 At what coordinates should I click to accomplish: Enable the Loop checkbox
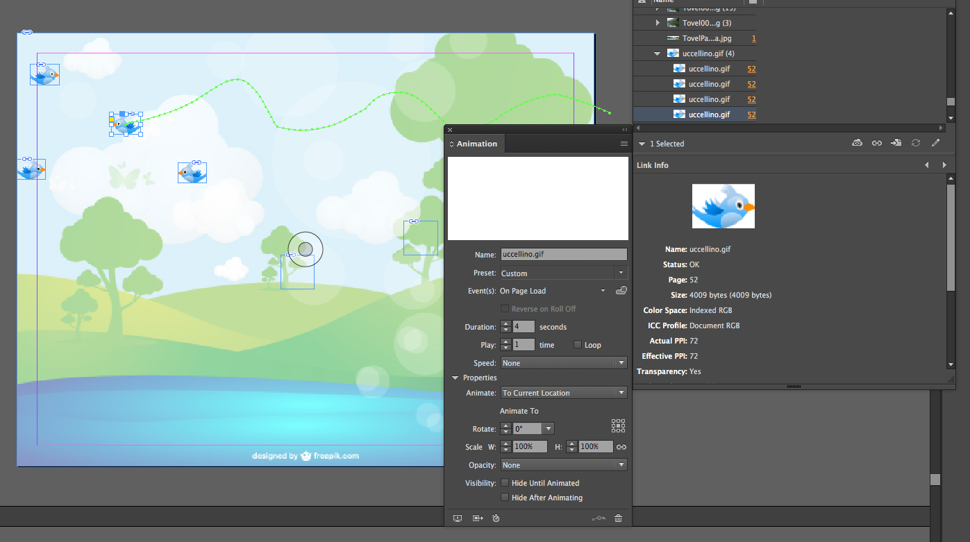pyautogui.click(x=578, y=345)
